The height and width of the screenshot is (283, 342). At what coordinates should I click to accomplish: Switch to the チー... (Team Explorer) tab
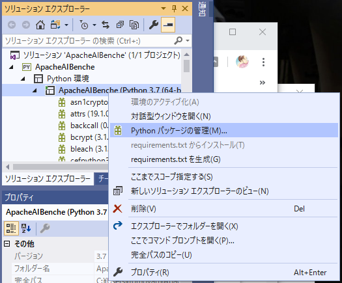point(102,179)
